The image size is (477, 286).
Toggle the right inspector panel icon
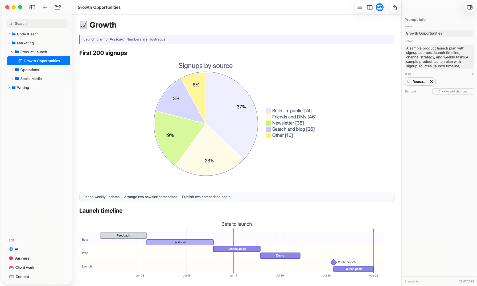(470, 7)
